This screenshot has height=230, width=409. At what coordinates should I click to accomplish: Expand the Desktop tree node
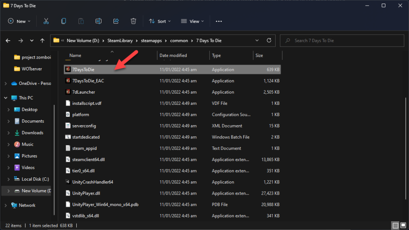[9, 110]
